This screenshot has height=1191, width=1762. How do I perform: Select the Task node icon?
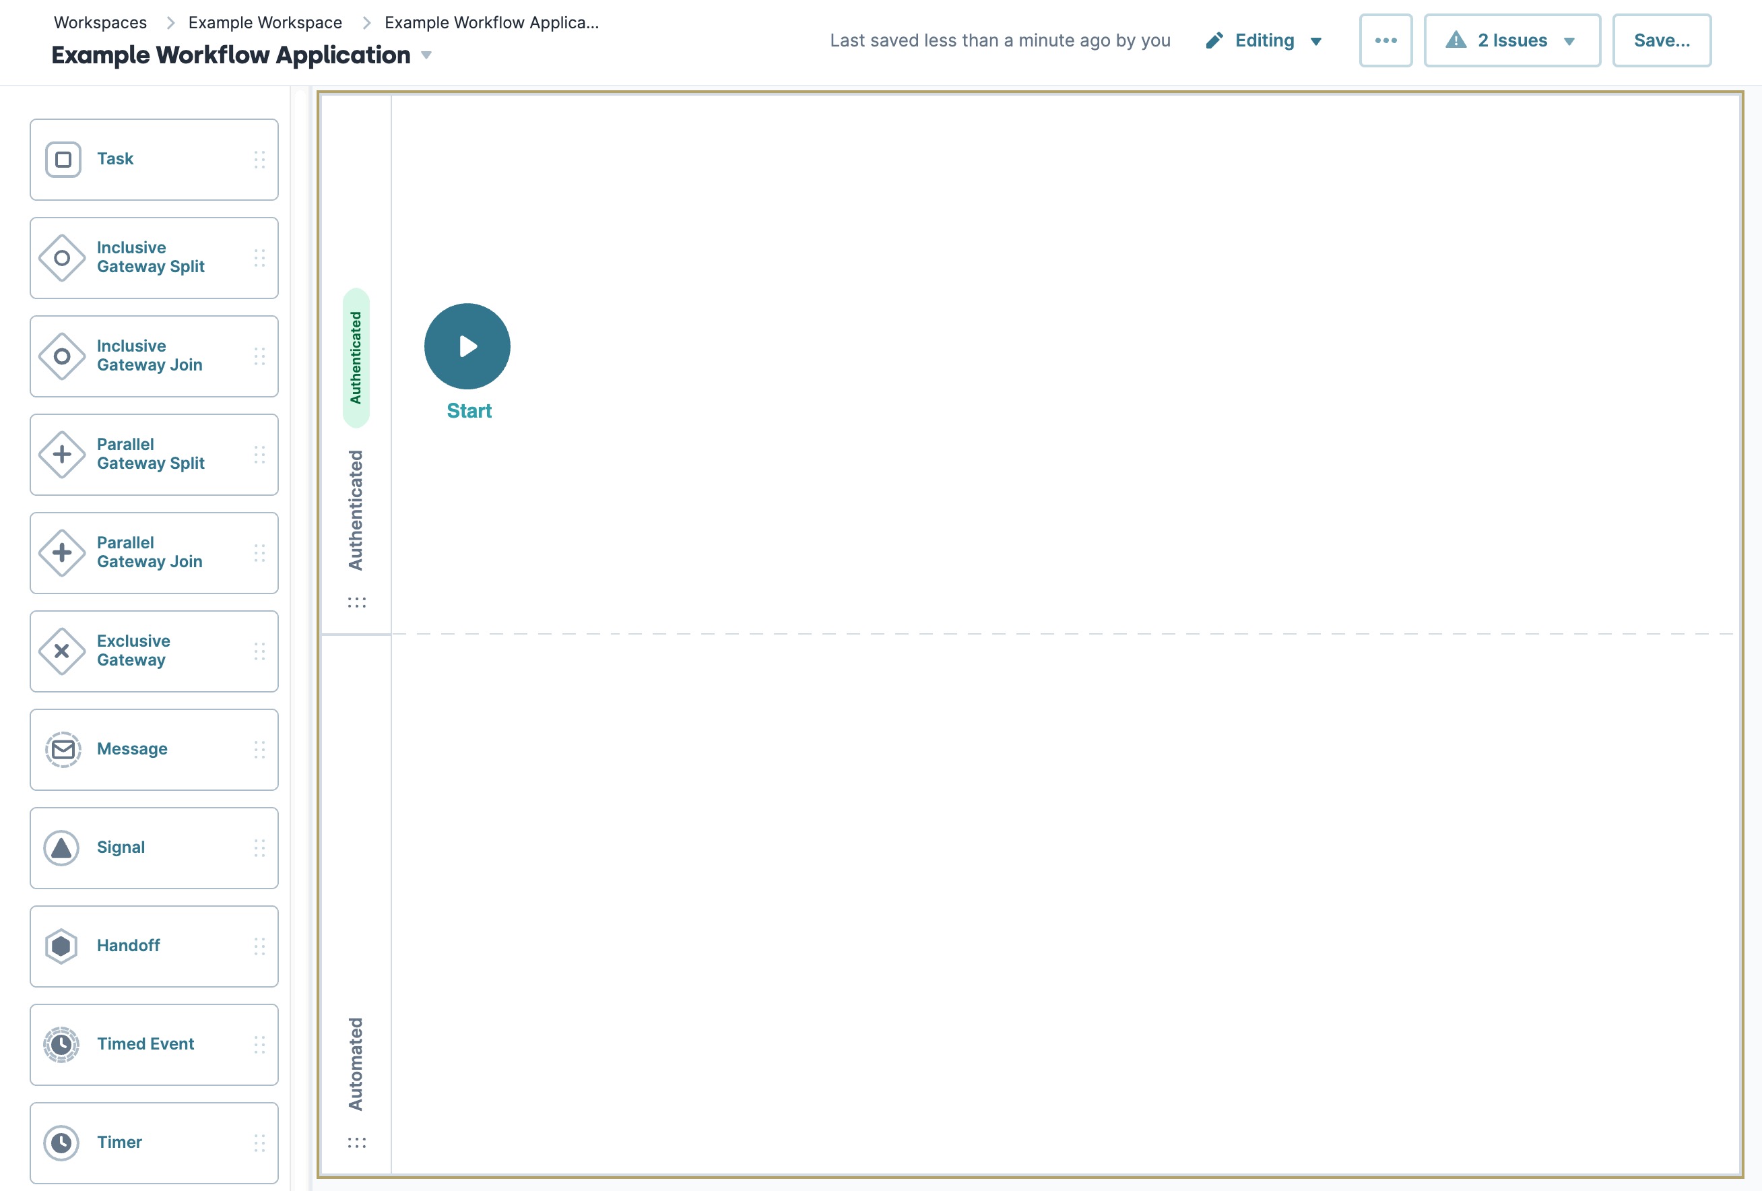click(63, 159)
